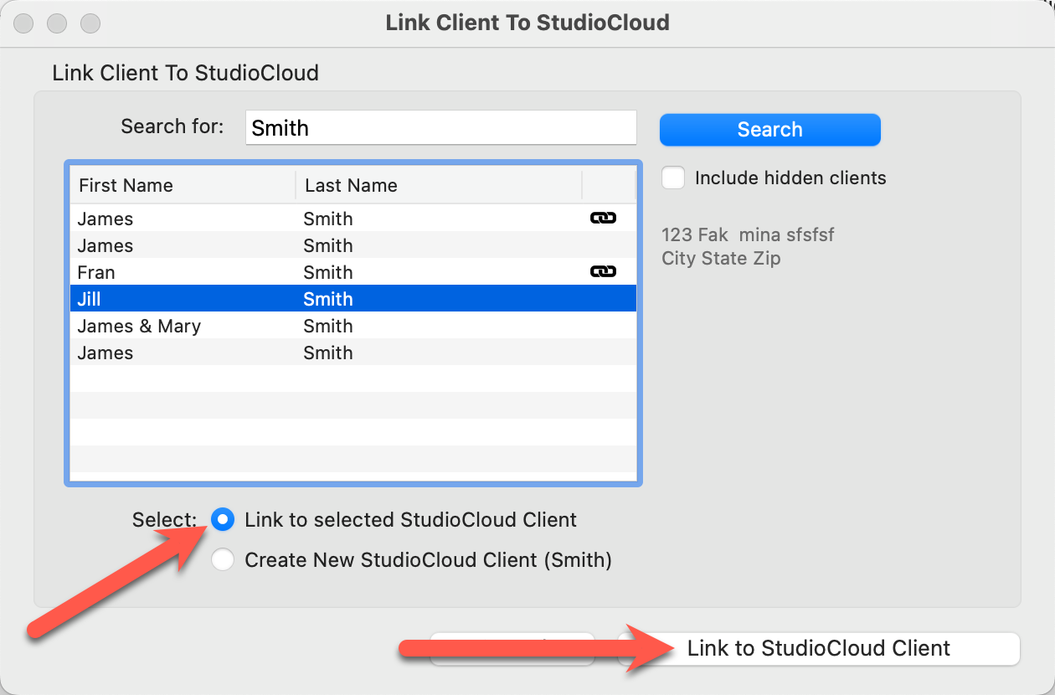Choose Create New StudioCloud Client (Smith) radio button
1055x695 pixels.
(223, 560)
